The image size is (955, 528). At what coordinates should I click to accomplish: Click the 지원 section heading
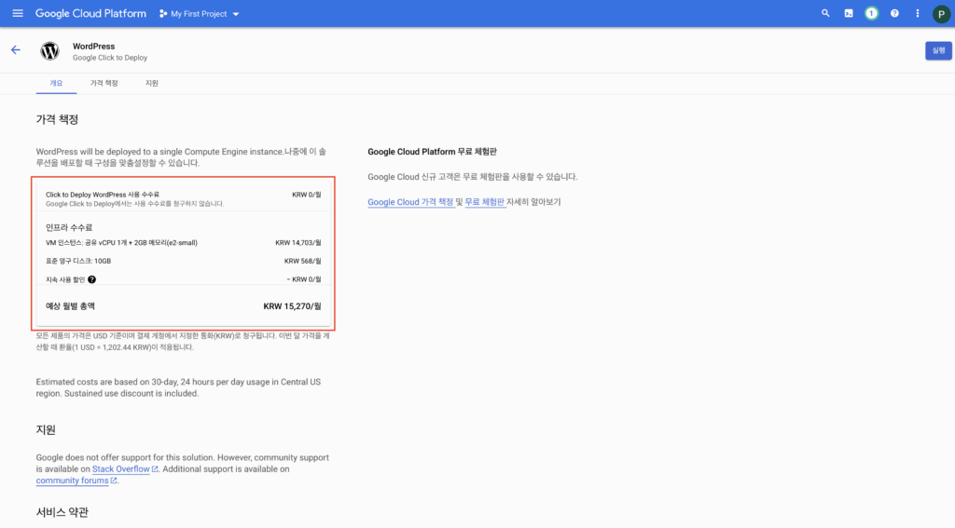click(46, 429)
